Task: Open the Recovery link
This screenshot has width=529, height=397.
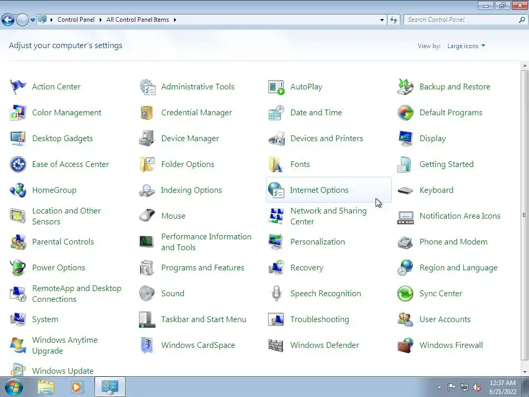Action: [307, 268]
